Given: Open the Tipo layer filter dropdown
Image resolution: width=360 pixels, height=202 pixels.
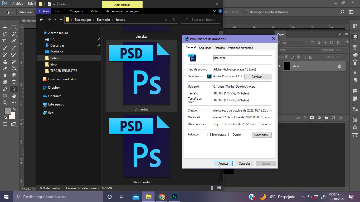Looking at the screenshot, I should pyautogui.click(x=291, y=43).
